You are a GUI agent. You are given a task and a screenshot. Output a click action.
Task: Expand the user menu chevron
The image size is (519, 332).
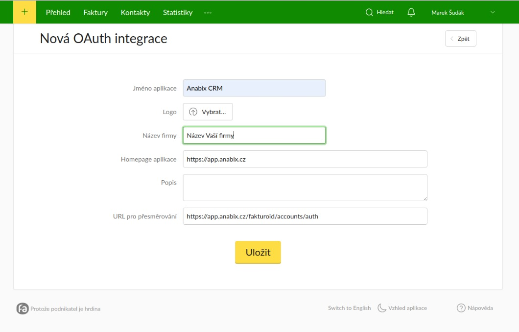point(492,12)
